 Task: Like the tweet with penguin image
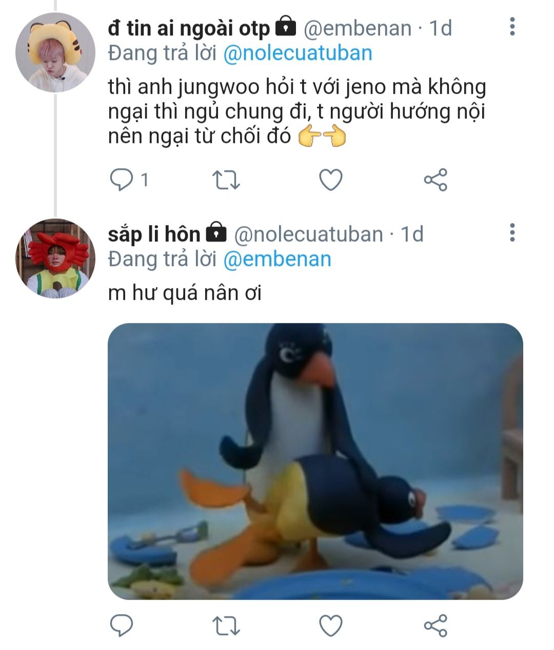[x=331, y=626]
